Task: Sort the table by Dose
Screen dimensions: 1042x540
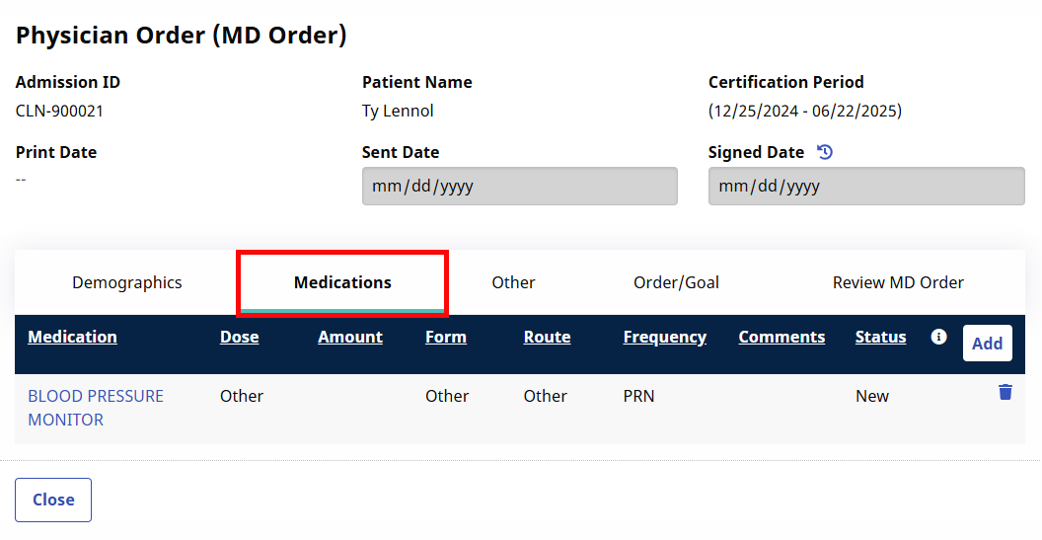Action: pos(239,337)
